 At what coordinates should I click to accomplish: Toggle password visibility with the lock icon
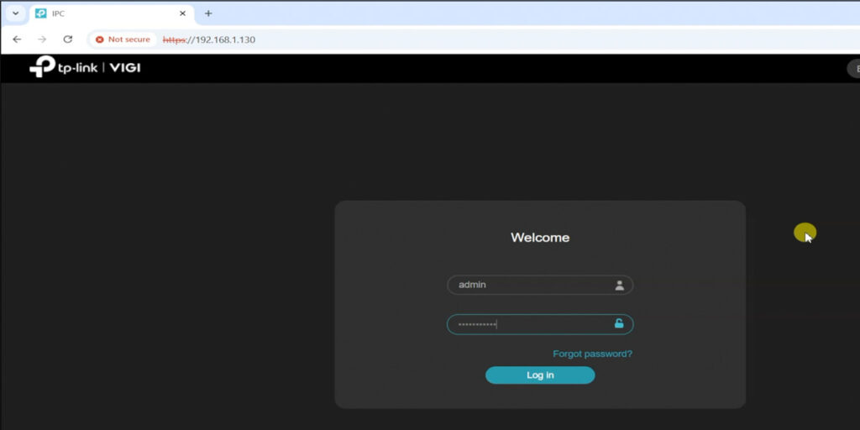click(619, 324)
